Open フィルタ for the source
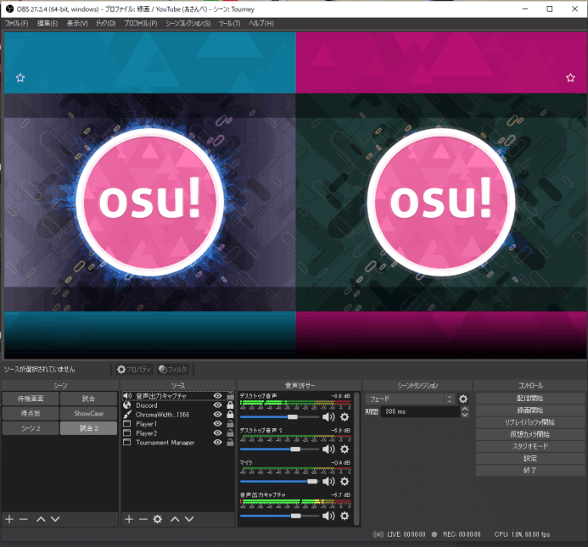The height and width of the screenshot is (547, 588). [173, 369]
